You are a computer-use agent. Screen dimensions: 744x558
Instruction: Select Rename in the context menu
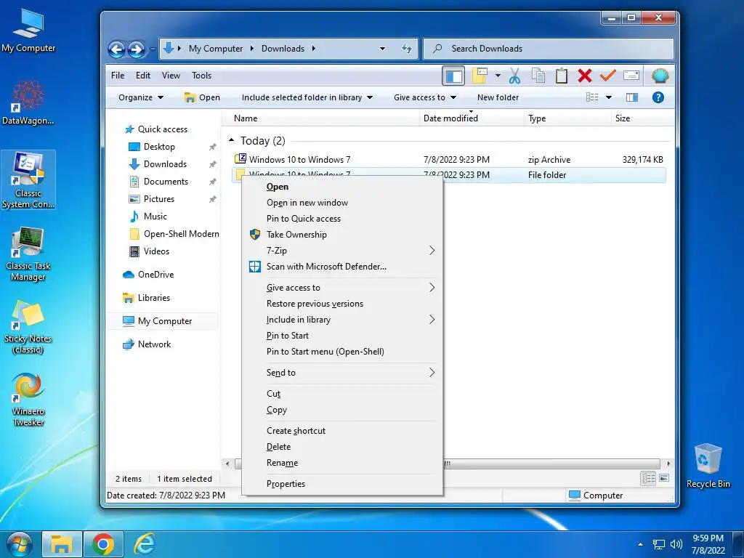[343, 463]
